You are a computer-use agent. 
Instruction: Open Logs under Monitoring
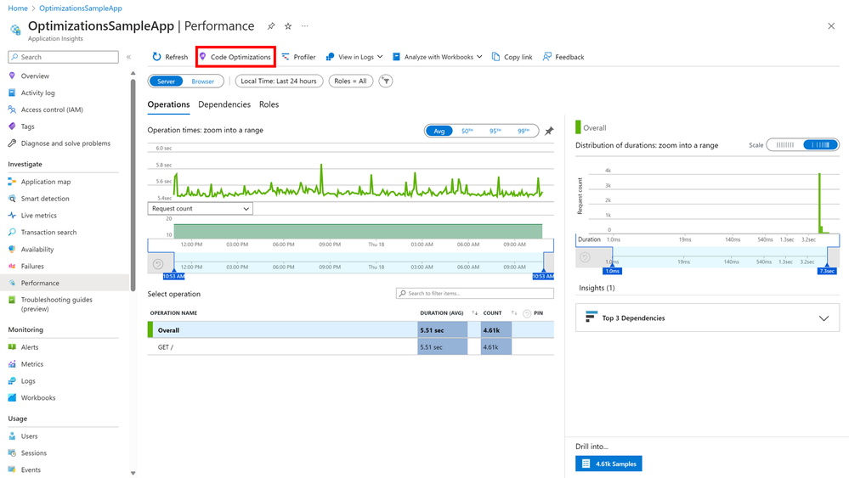point(27,380)
